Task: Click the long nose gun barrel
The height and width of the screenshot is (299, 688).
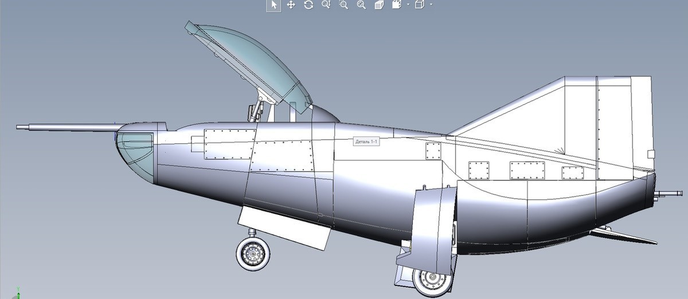Action: (x=63, y=127)
